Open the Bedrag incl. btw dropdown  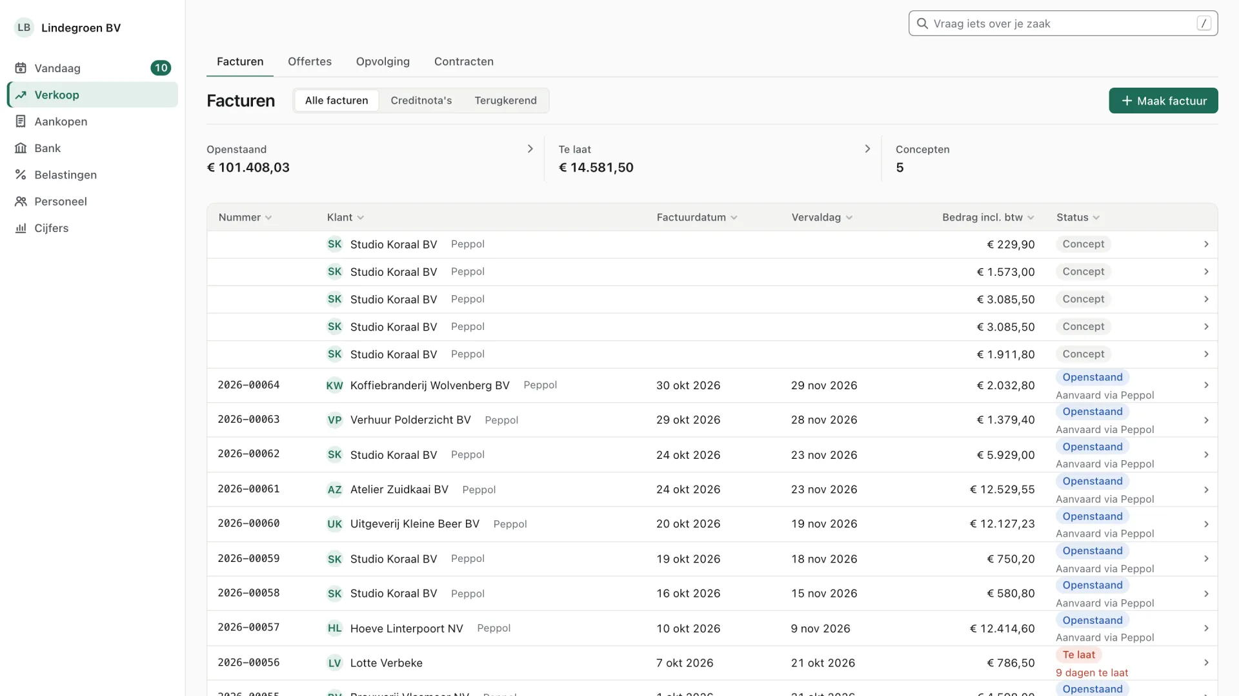click(988, 218)
